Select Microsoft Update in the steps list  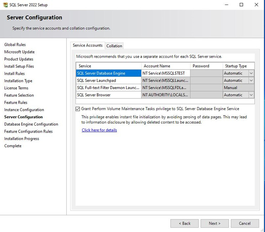click(x=19, y=52)
